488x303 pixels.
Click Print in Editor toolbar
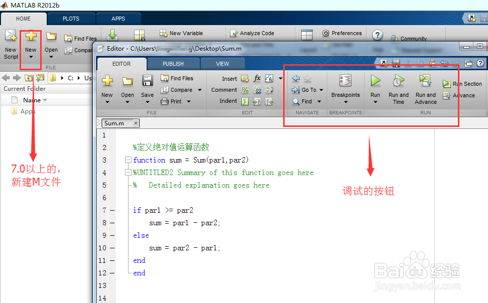171,101
